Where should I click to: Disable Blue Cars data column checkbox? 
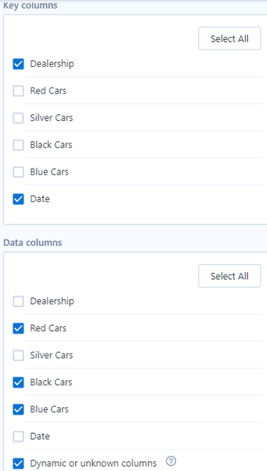18,410
